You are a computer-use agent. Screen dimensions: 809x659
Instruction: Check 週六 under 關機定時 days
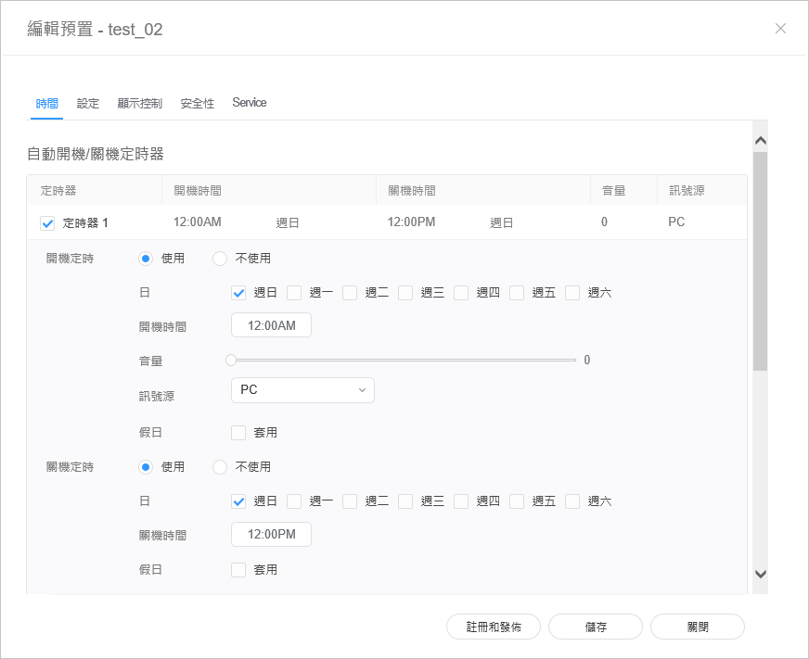pos(572,501)
